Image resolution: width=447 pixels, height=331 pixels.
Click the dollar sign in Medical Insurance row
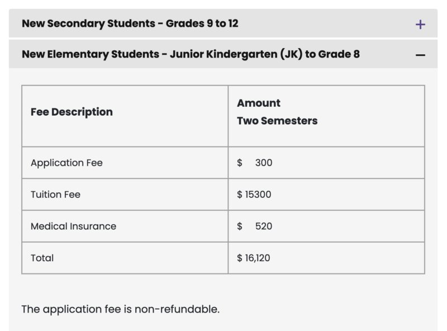pos(240,226)
